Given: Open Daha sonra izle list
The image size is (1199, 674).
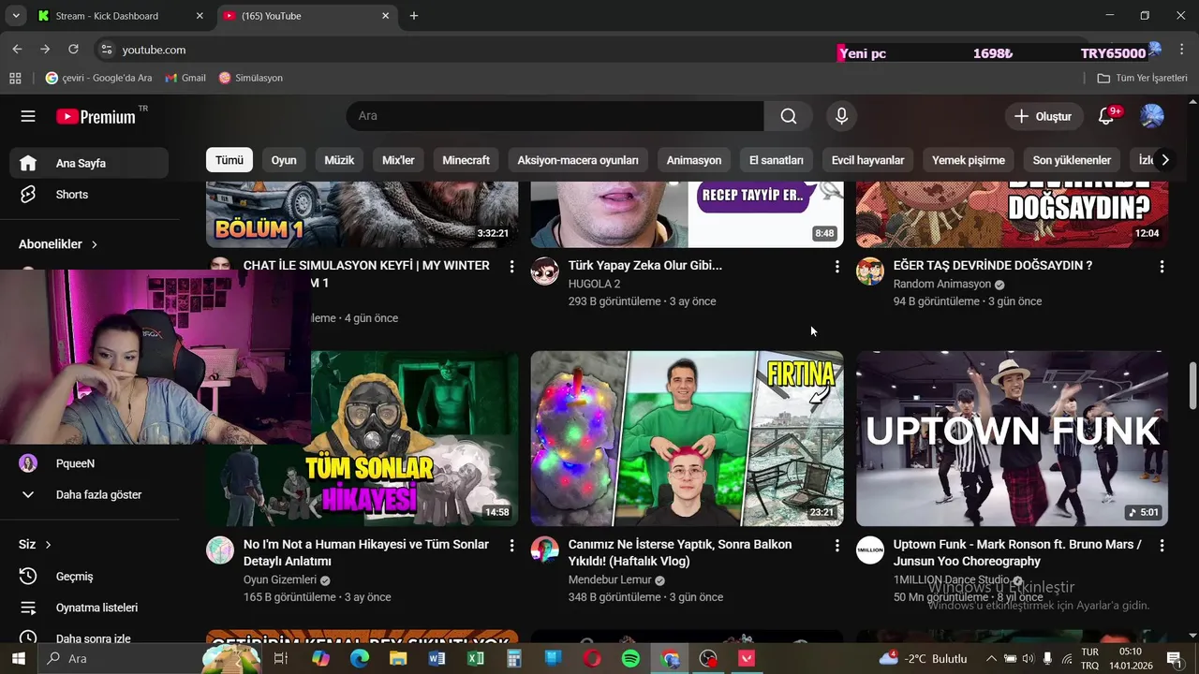Looking at the screenshot, I should [90, 637].
